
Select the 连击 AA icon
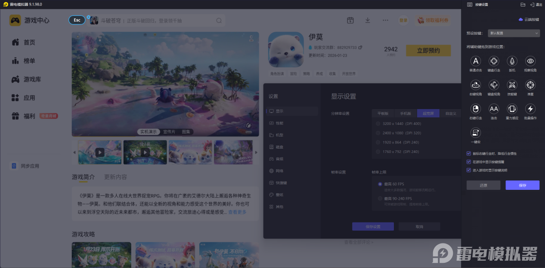point(494,109)
